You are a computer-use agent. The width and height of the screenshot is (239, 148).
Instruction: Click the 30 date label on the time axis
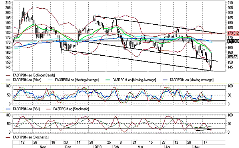66,142
